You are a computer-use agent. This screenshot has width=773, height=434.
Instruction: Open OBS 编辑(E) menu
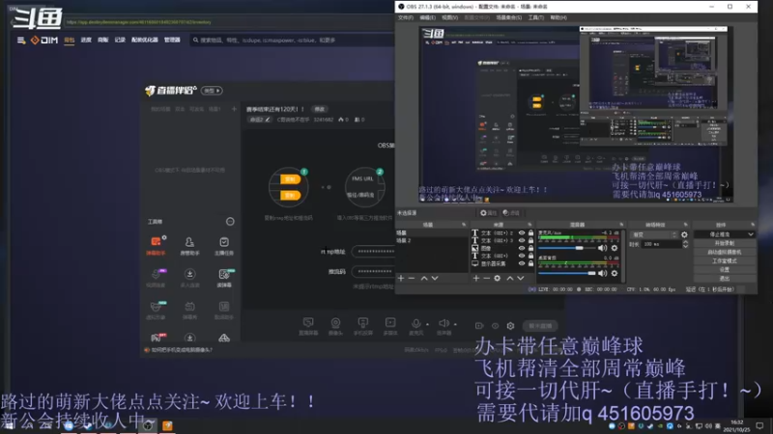pos(427,17)
